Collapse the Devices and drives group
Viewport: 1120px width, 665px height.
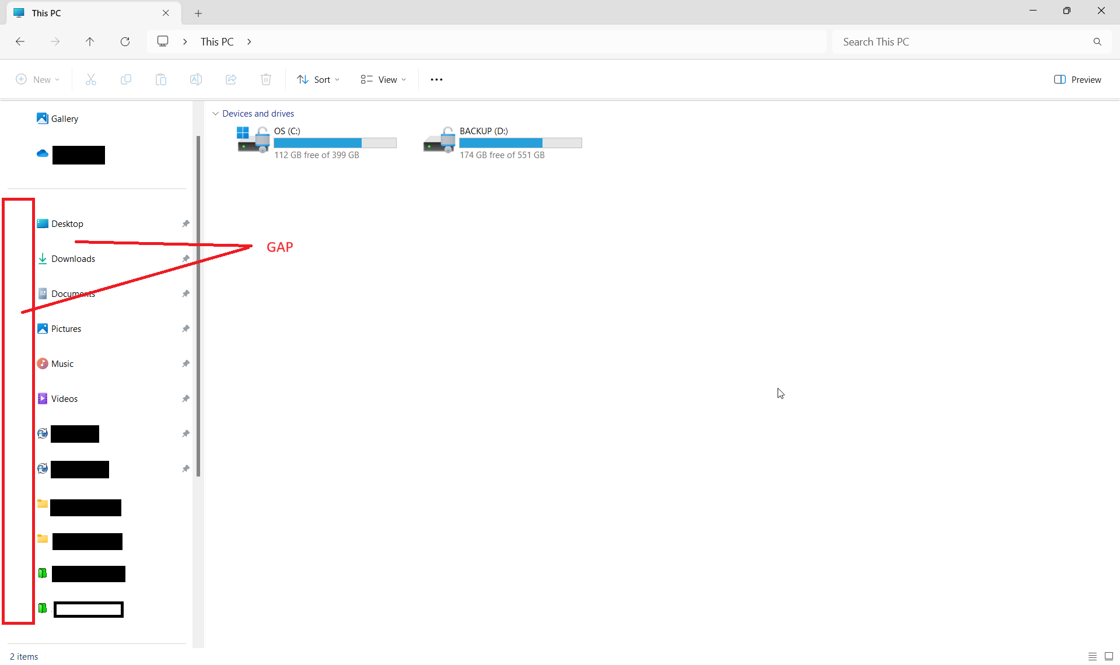click(215, 114)
